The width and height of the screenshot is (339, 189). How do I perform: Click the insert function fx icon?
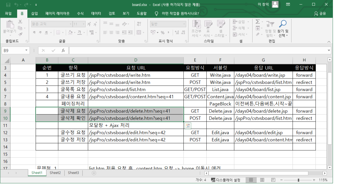tap(63, 50)
